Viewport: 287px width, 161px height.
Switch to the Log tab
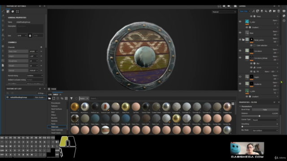tap(50, 94)
